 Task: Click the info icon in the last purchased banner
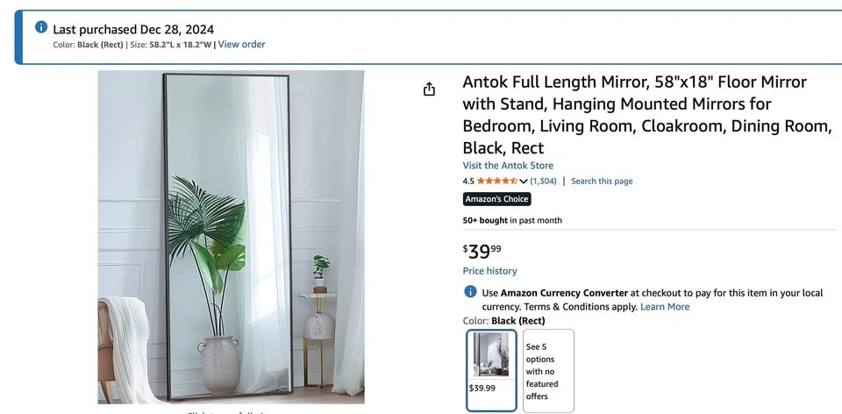pos(41,27)
